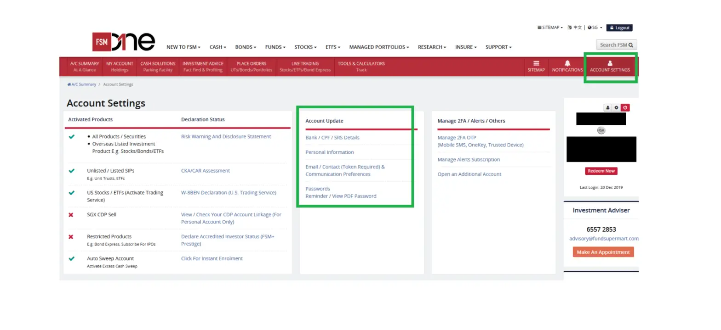Viewport: 721px width, 330px height.
Task: Open the LIVE TRADING tab
Action: click(x=305, y=67)
